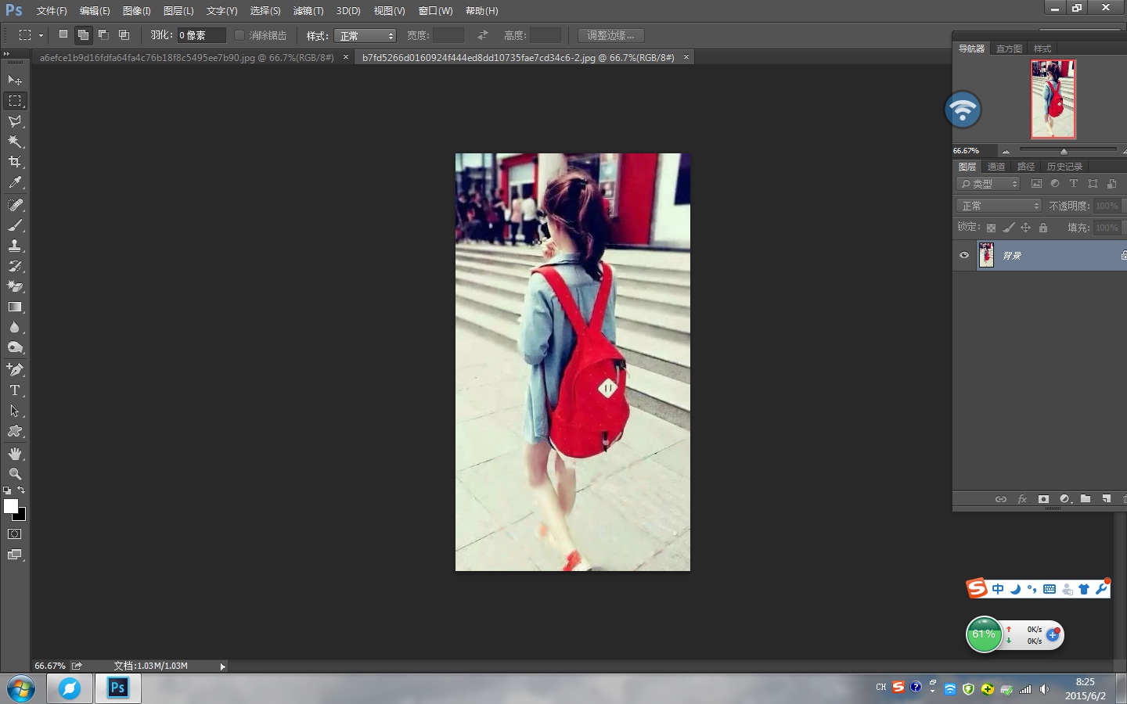
Task: Open the status bar info arrow menu
Action: (x=223, y=666)
